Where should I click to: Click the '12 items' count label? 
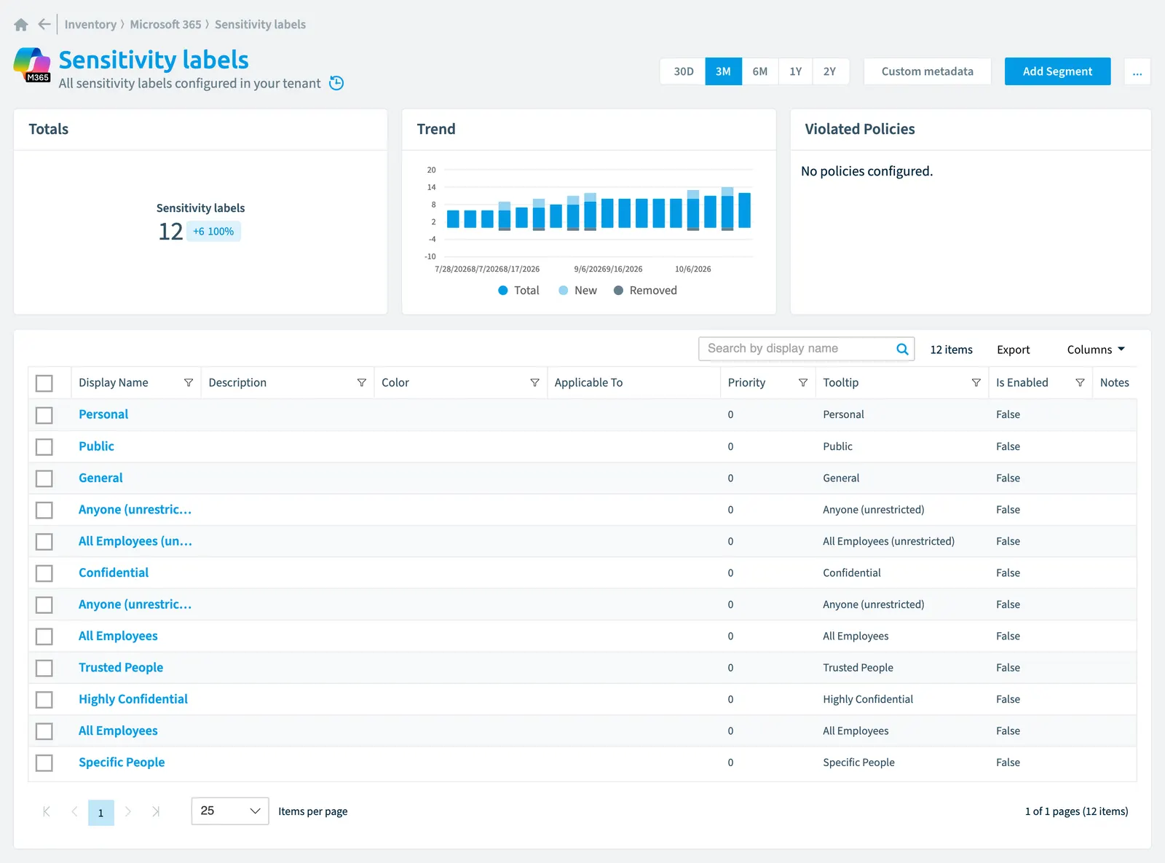pyautogui.click(x=951, y=350)
